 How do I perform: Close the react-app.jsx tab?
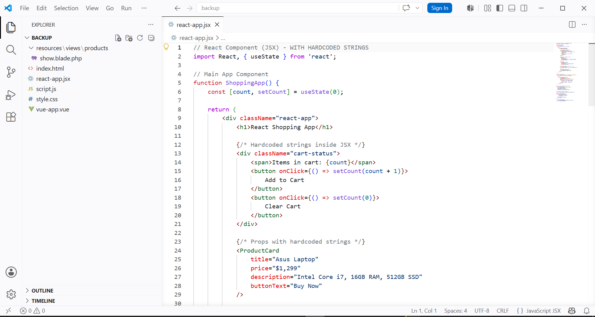[x=217, y=24]
